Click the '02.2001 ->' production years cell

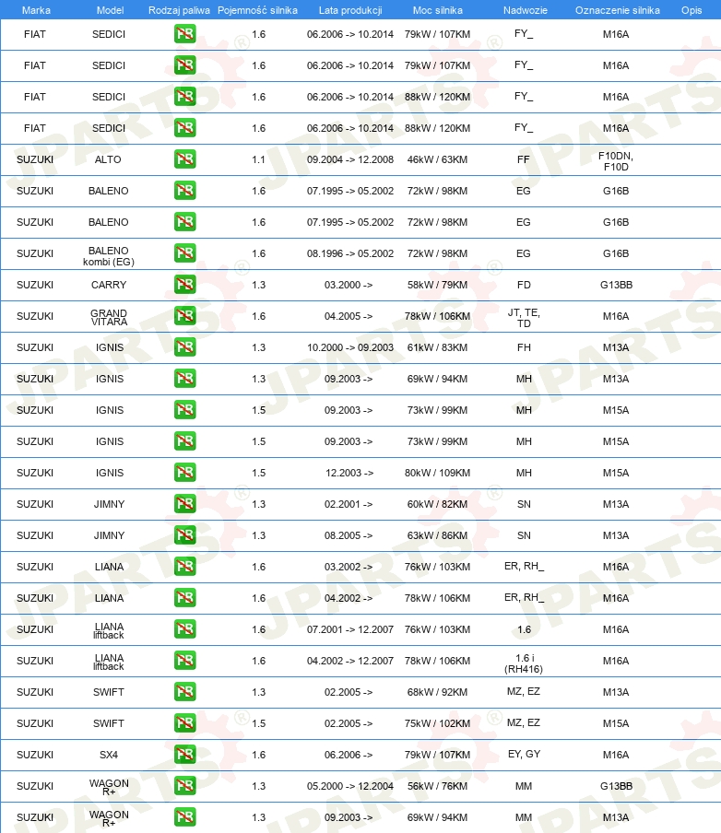click(349, 504)
